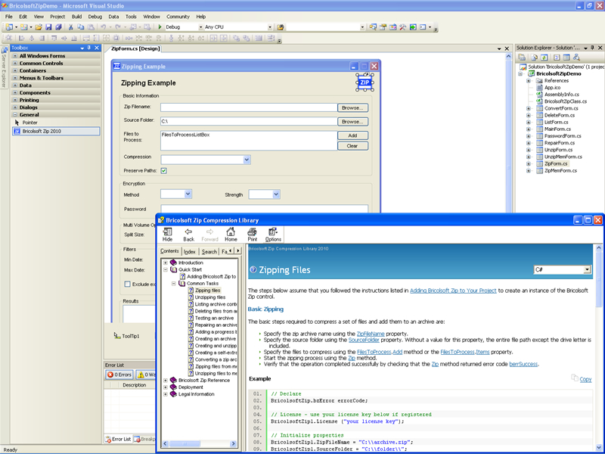Open Adding Bricolsoft Zip to Your Project link
Image resolution: width=605 pixels, height=454 pixels.
point(453,291)
